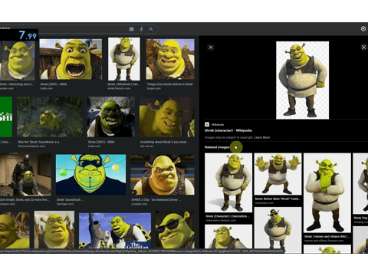Image resolution: width=368 pixels, height=276 pixels.
Task: Open Things Only Adults Notice thumbnail
Action: (170, 59)
